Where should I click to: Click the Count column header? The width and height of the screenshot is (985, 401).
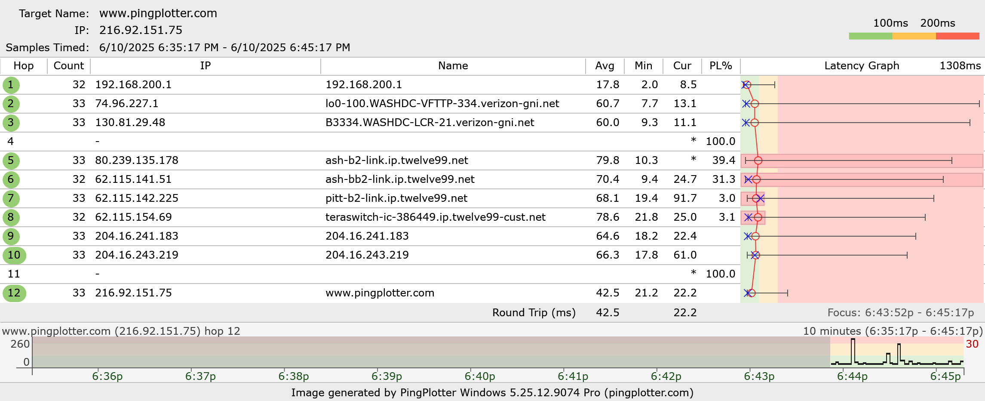pos(69,66)
